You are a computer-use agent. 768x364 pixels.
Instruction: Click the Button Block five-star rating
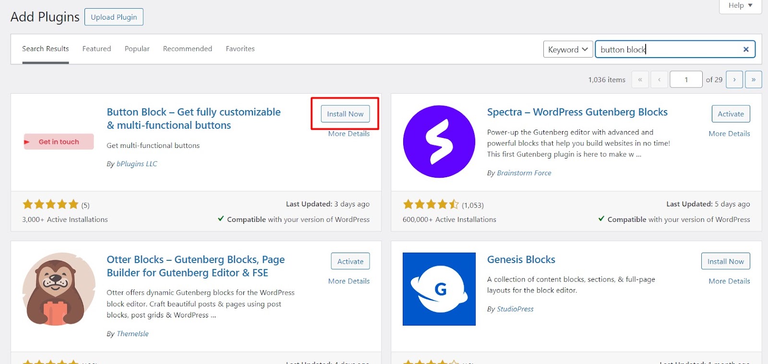[50, 205]
